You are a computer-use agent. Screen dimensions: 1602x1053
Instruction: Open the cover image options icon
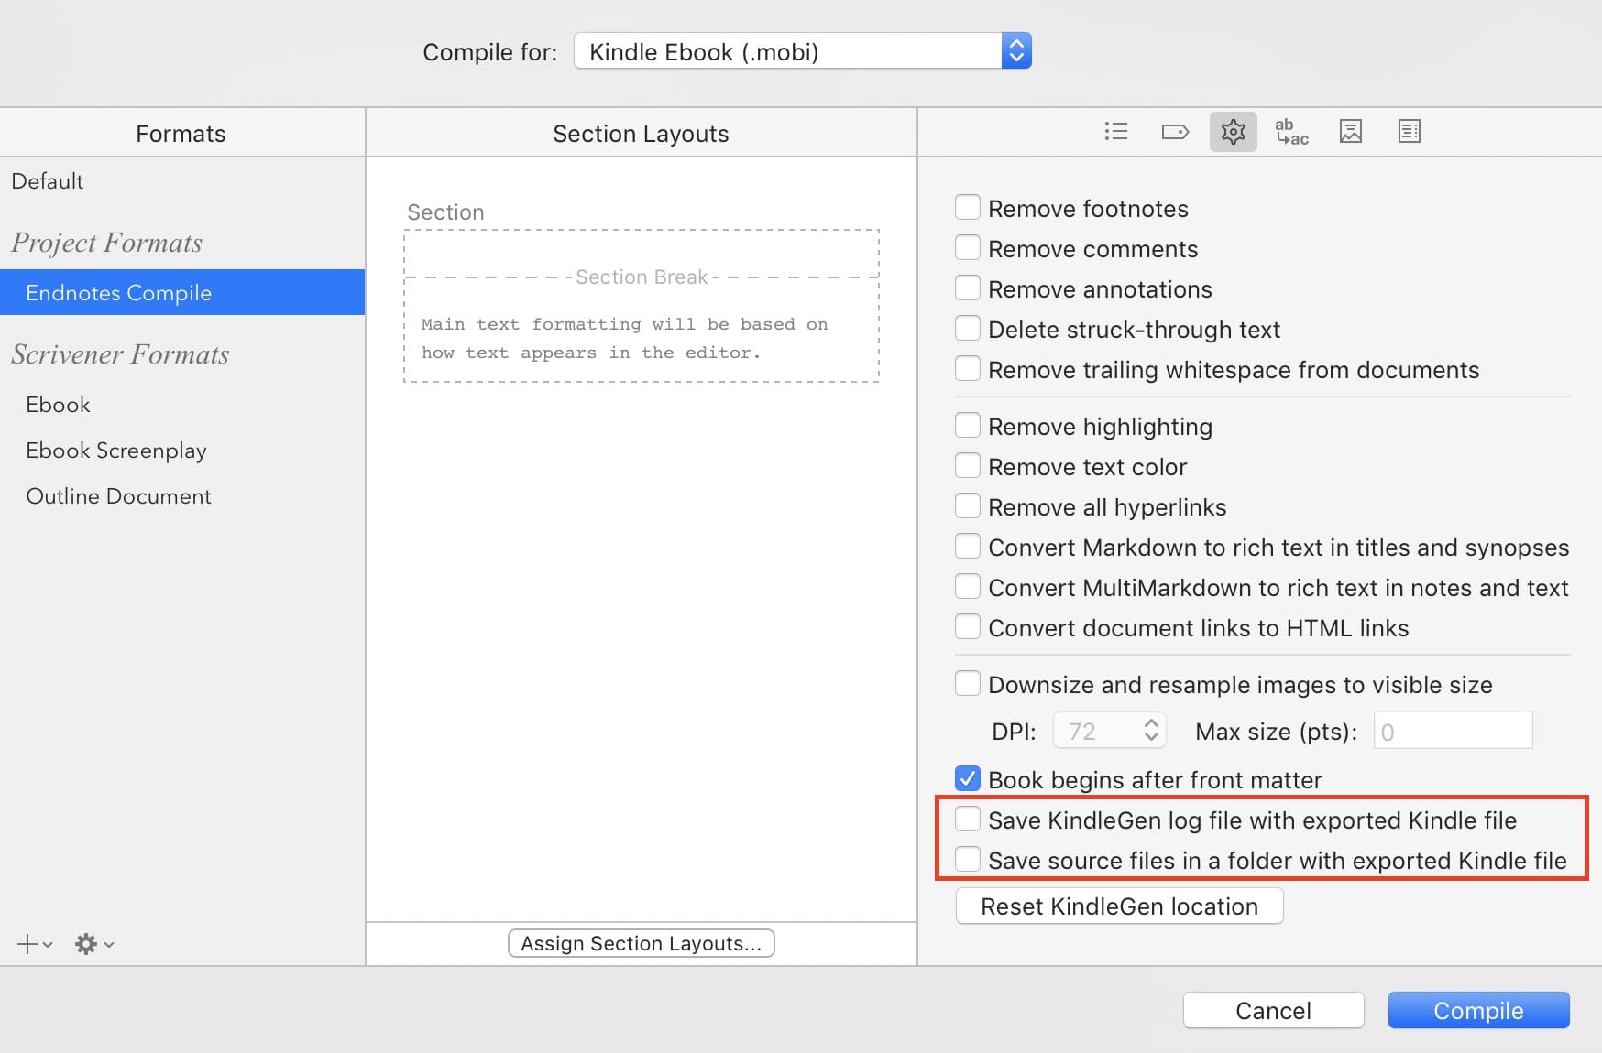tap(1350, 132)
